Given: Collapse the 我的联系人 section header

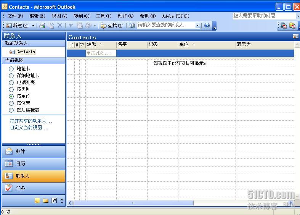Looking at the screenshot, I should coord(34,43).
